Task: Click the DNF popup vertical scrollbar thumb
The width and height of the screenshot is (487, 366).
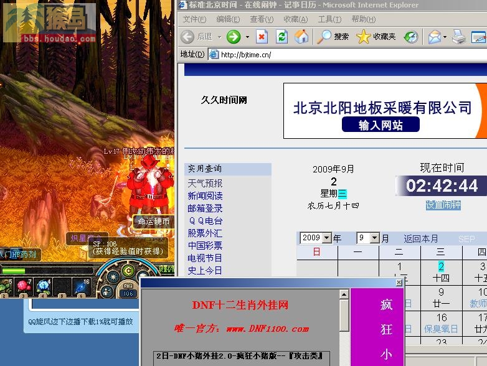Action: (344, 316)
